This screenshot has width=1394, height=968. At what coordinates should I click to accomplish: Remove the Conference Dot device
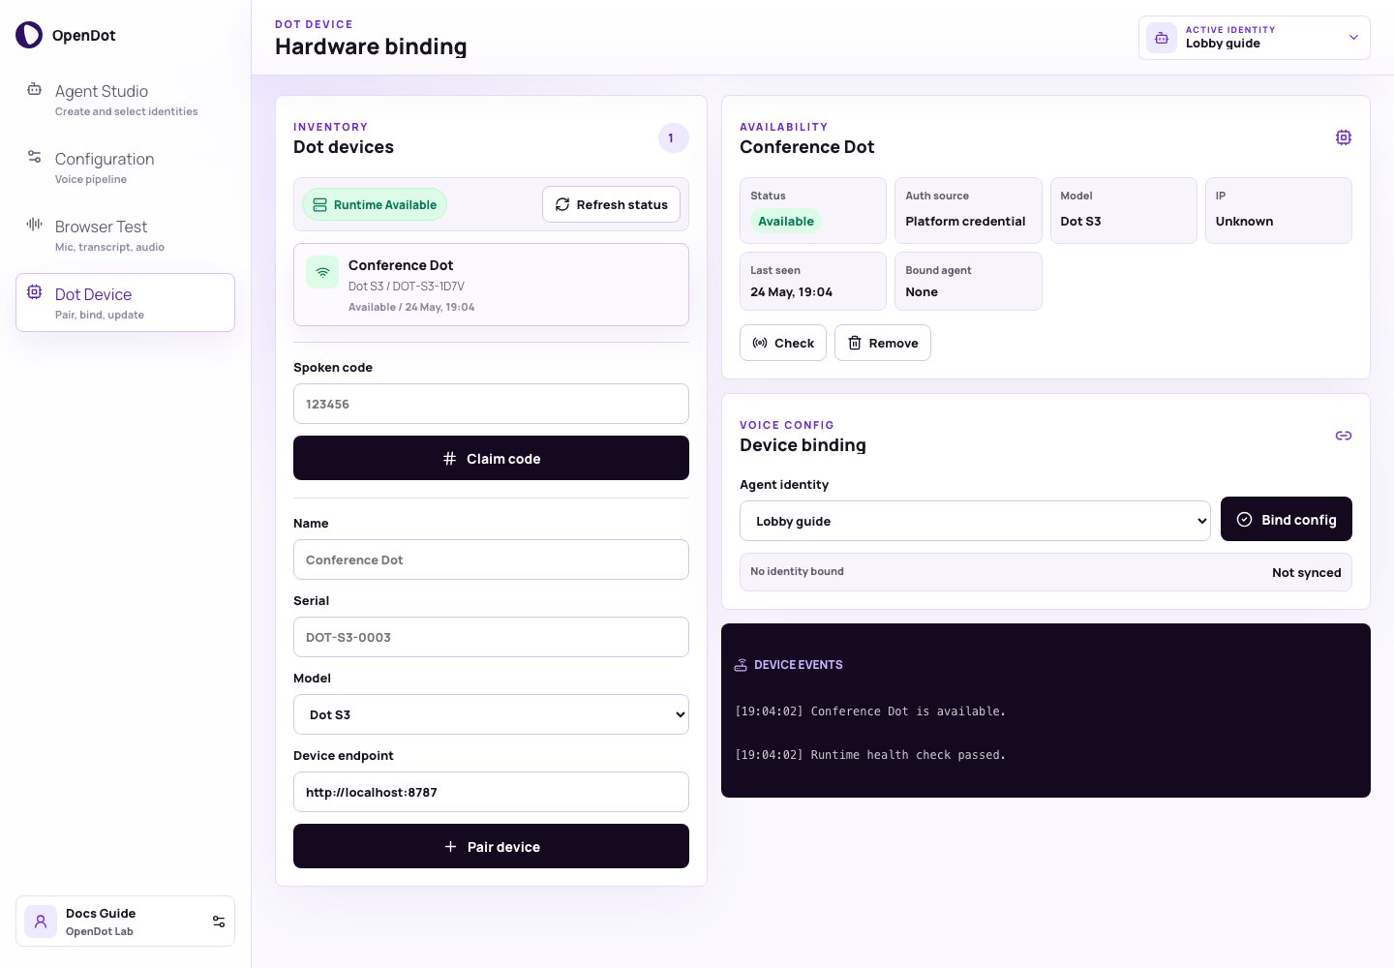coord(883,343)
